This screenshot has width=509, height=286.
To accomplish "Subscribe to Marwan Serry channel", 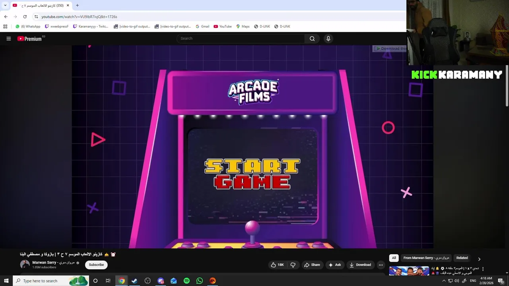I will click(96, 265).
